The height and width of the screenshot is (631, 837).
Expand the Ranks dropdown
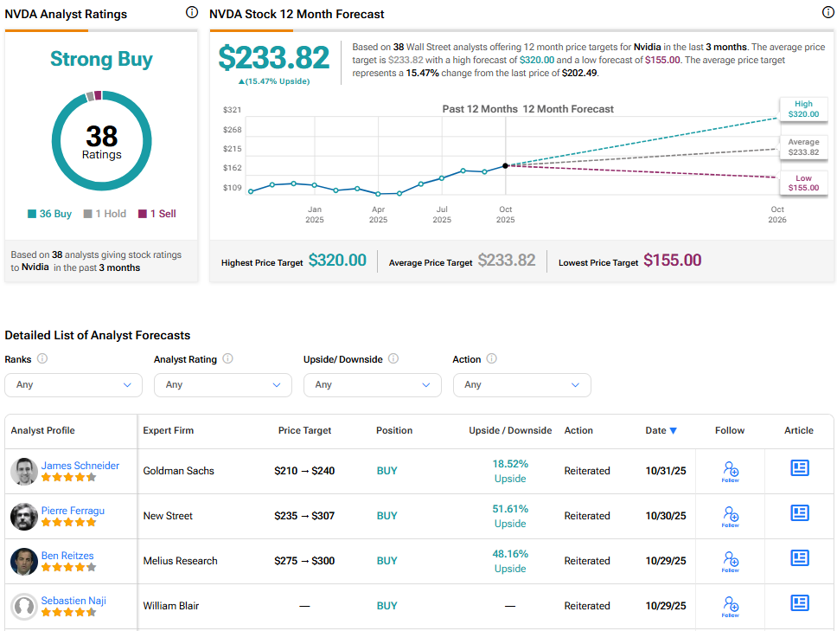(x=73, y=385)
